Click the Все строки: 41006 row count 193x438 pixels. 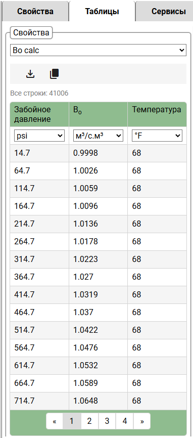pos(39,93)
